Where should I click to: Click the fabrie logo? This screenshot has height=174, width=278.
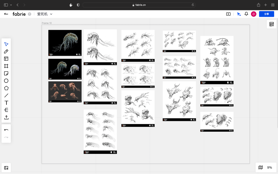19,14
